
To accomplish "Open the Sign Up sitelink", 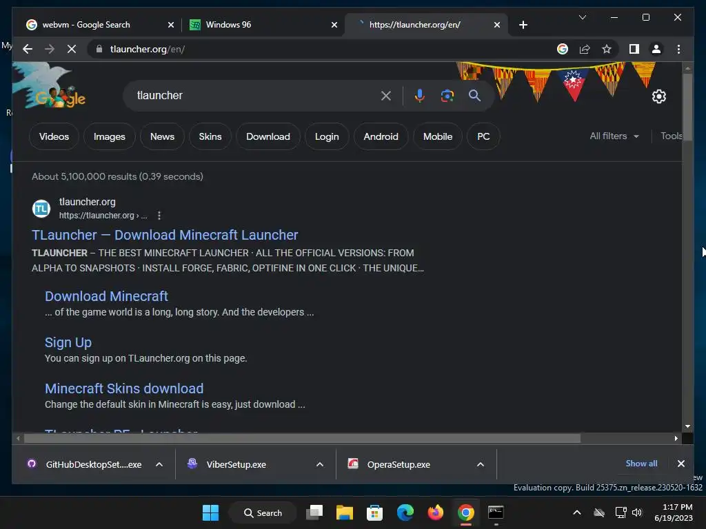I will 68,342.
